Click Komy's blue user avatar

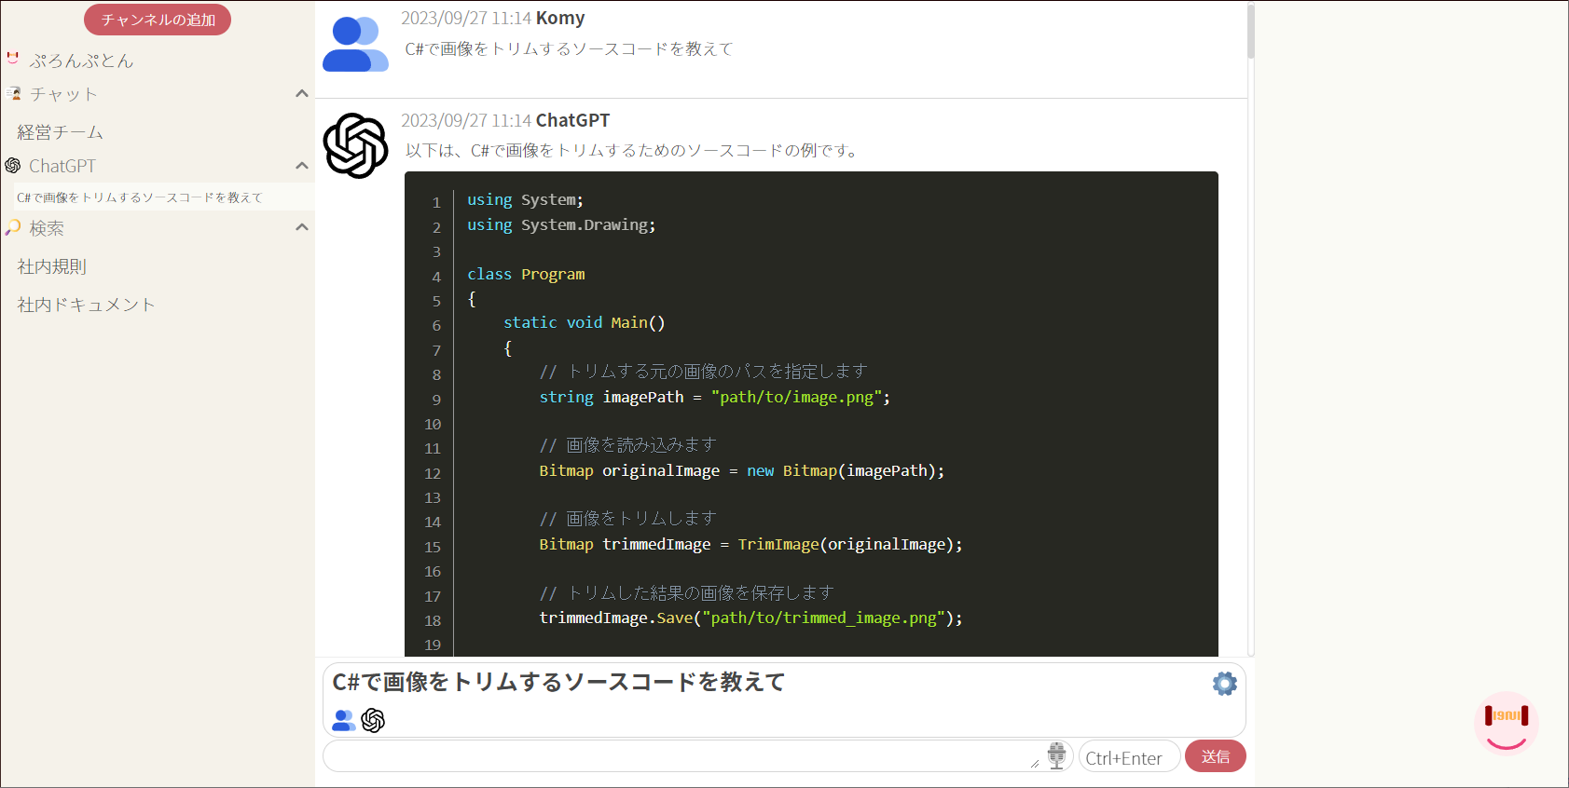[355, 44]
